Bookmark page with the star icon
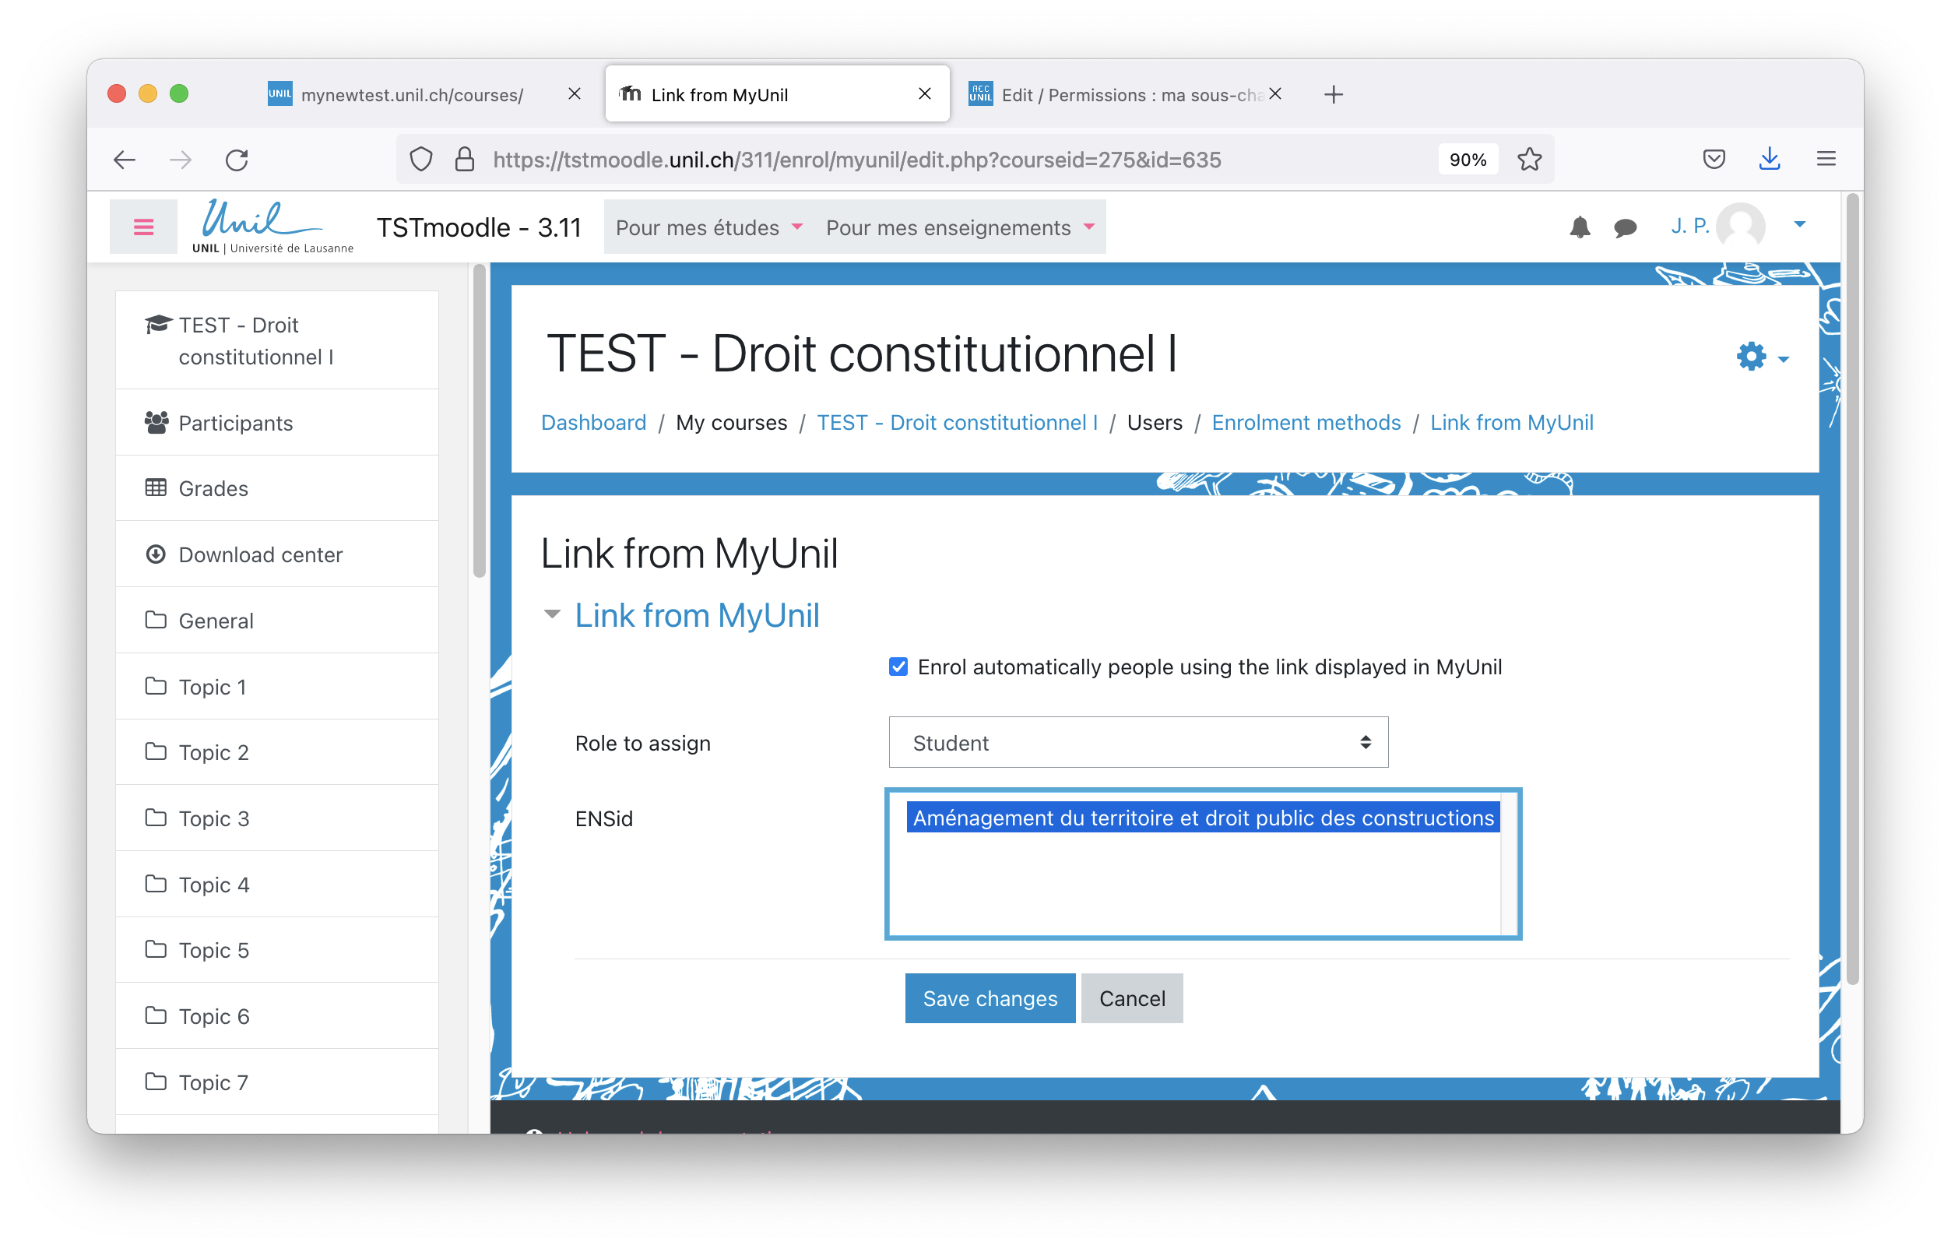Image resolution: width=1951 pixels, height=1249 pixels. tap(1528, 160)
